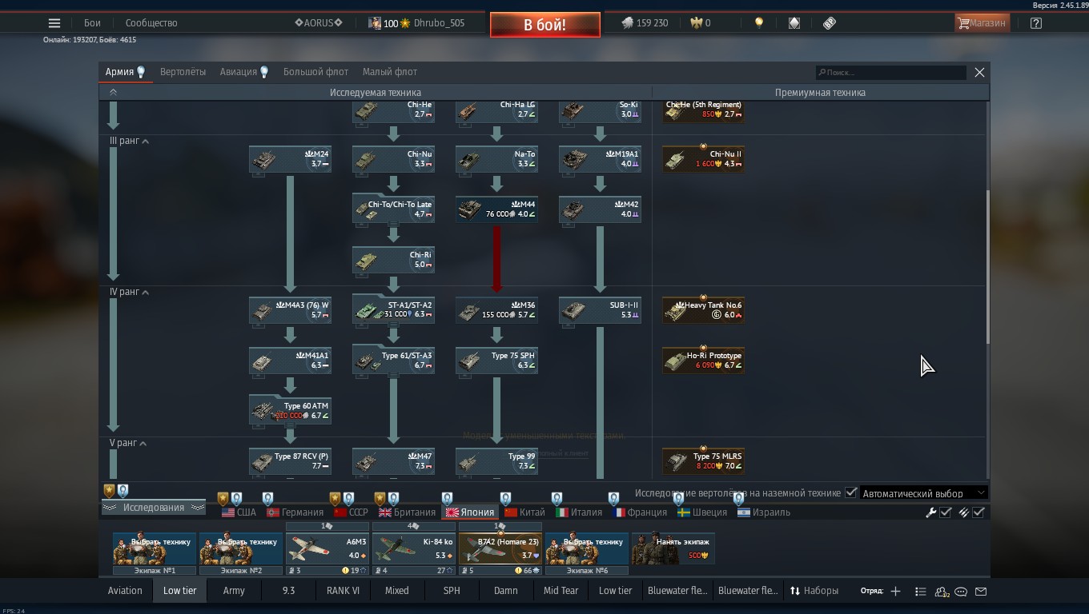Select the Na-To vehicle in tree
The width and height of the screenshot is (1089, 614).
tap(496, 159)
